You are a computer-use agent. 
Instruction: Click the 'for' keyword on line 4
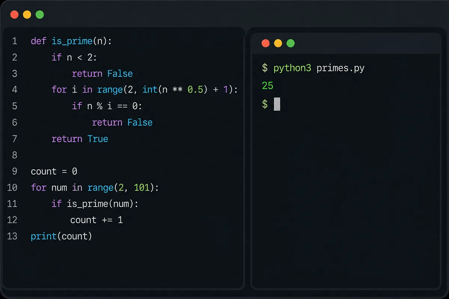(59, 90)
